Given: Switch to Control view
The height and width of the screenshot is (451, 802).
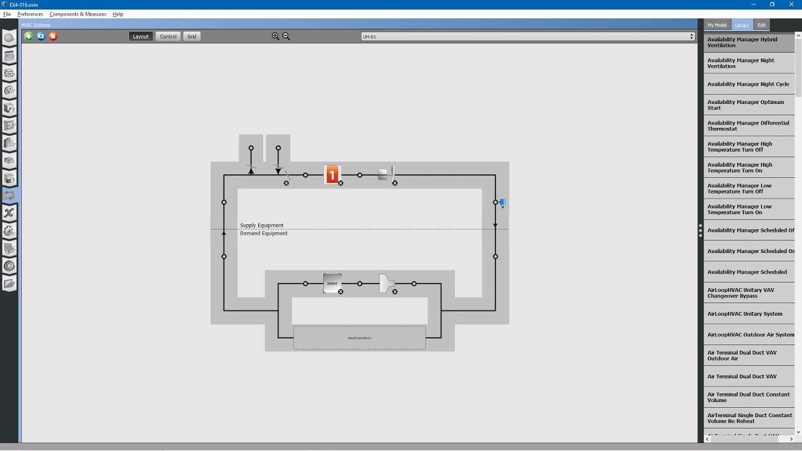Looking at the screenshot, I should (x=168, y=36).
